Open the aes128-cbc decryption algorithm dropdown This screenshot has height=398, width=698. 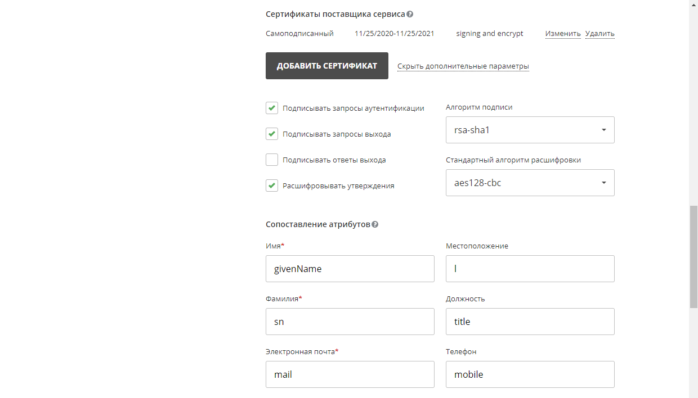point(530,183)
